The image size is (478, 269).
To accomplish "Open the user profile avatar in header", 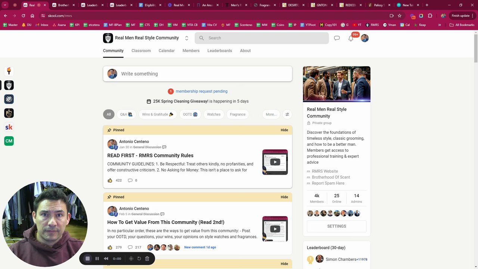I will (365, 38).
